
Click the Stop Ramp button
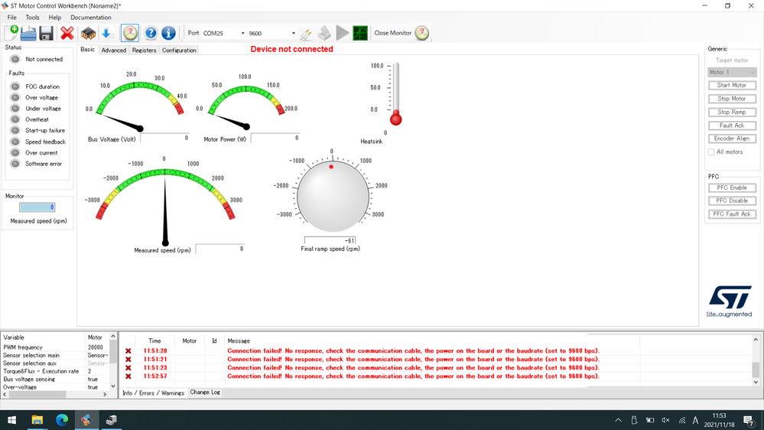(732, 112)
